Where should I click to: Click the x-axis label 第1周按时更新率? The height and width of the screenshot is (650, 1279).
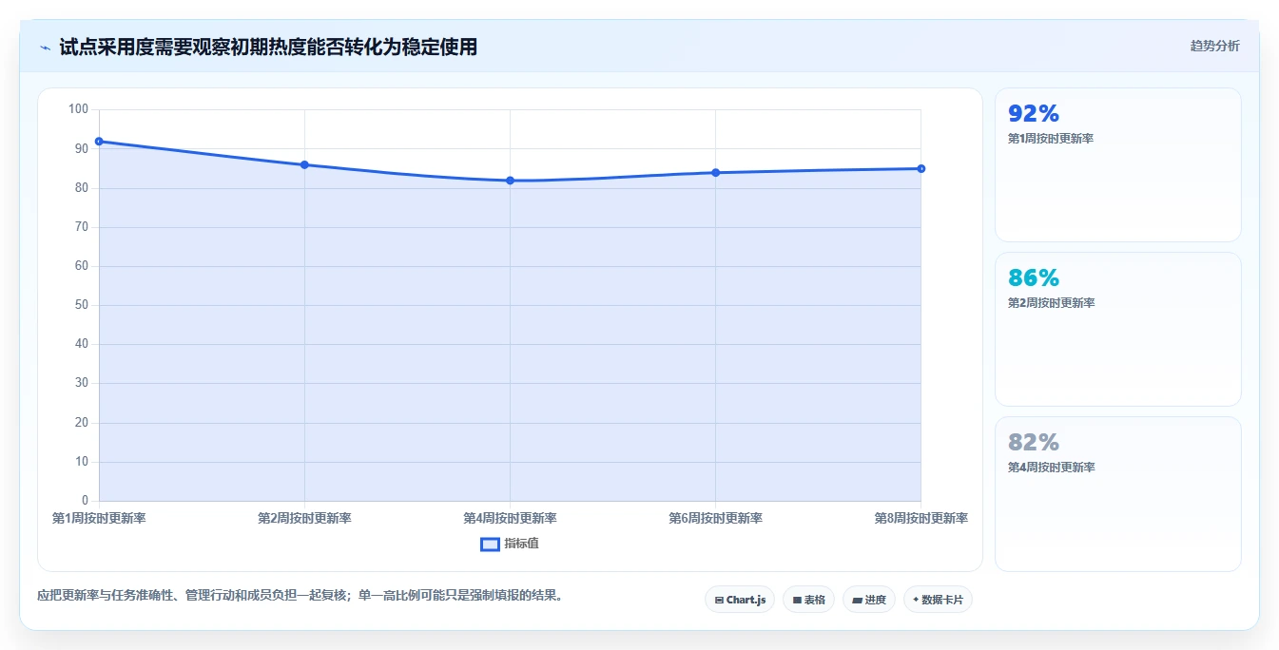pos(99,518)
